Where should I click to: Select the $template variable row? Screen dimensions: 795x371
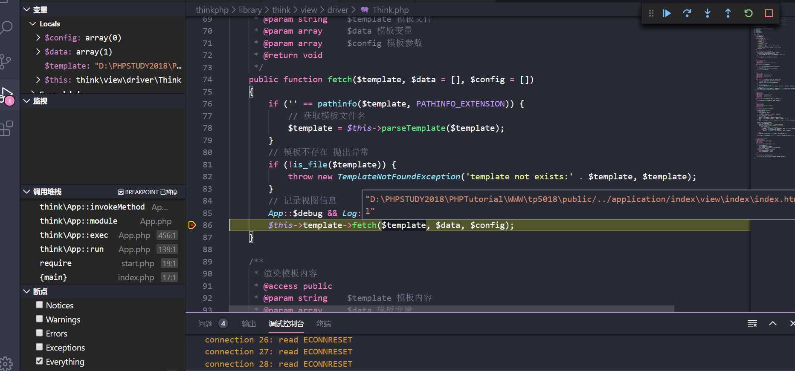coord(103,66)
